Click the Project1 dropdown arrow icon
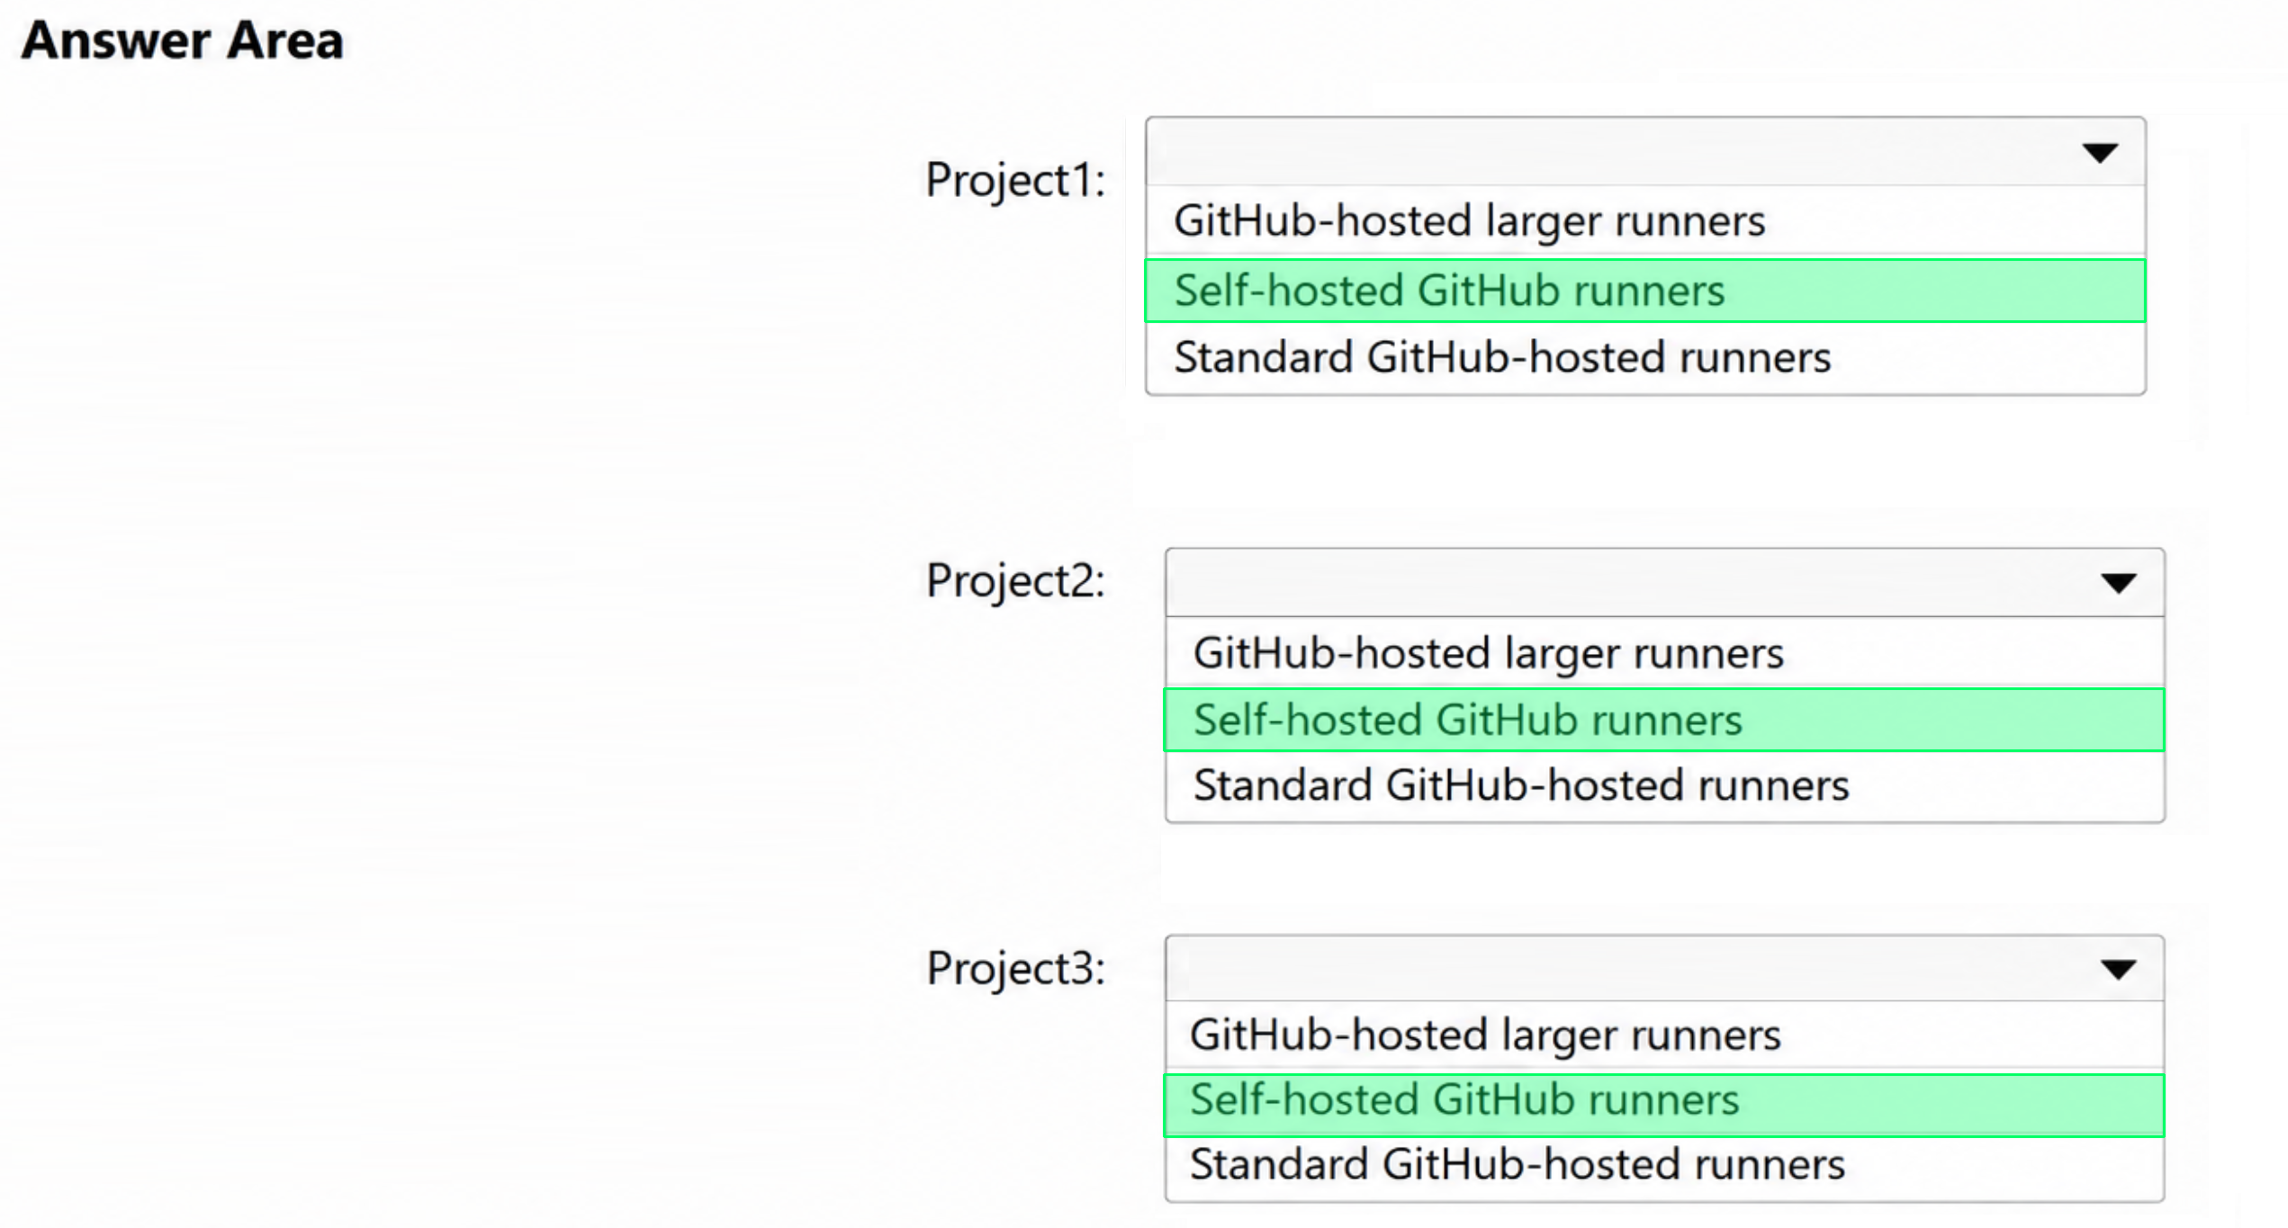This screenshot has width=2288, height=1228. 2100,153
